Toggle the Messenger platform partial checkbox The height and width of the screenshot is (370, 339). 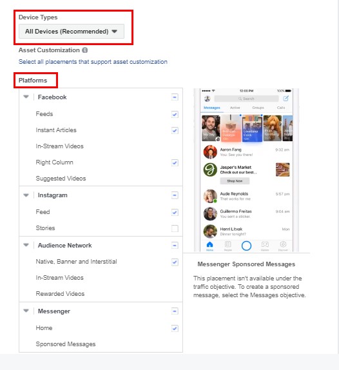coord(175,311)
